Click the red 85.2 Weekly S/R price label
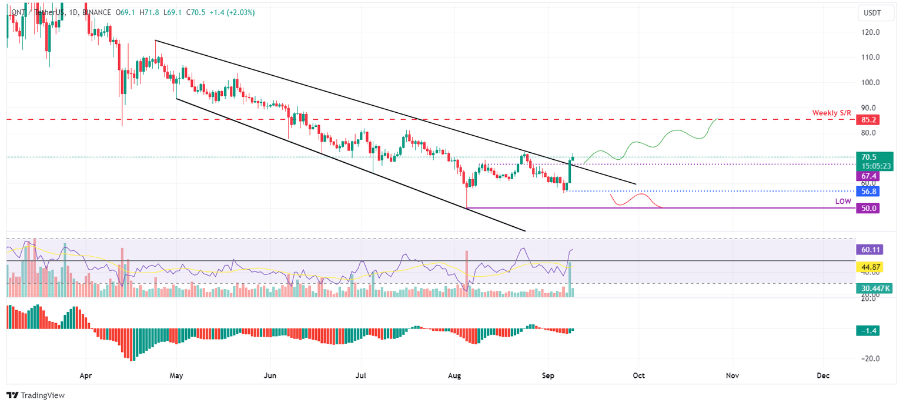The width and height of the screenshot is (903, 406). click(x=868, y=120)
